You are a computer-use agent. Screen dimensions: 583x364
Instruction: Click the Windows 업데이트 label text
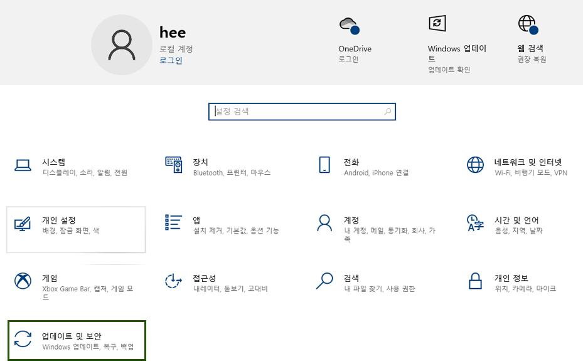tap(457, 53)
